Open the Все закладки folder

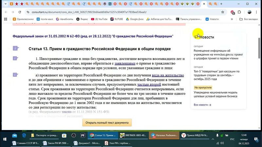[x=249, y=19]
